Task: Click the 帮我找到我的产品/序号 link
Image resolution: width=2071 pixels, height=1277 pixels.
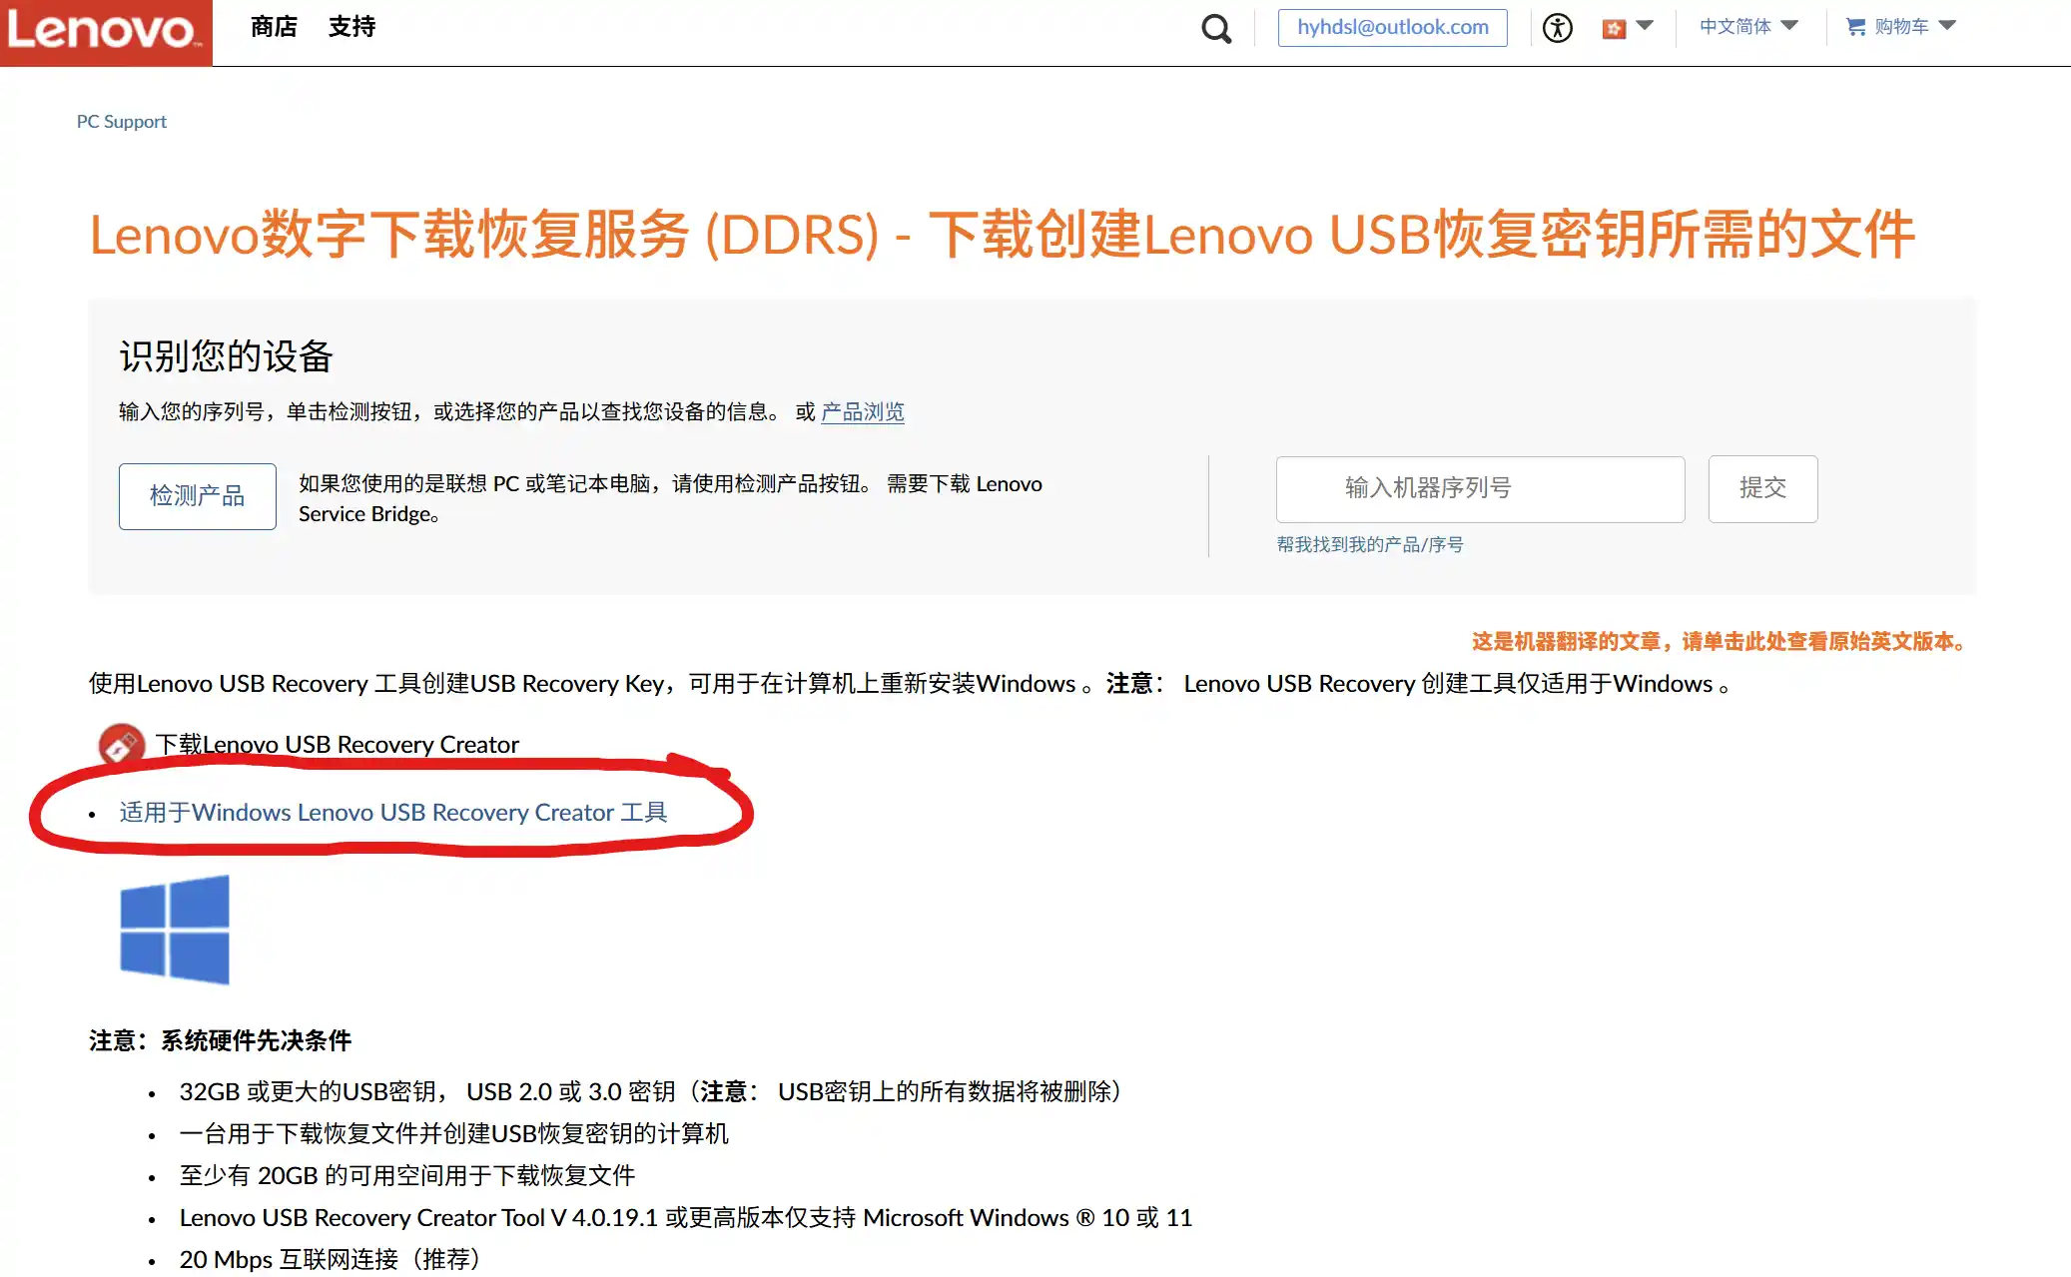Action: (x=1369, y=545)
